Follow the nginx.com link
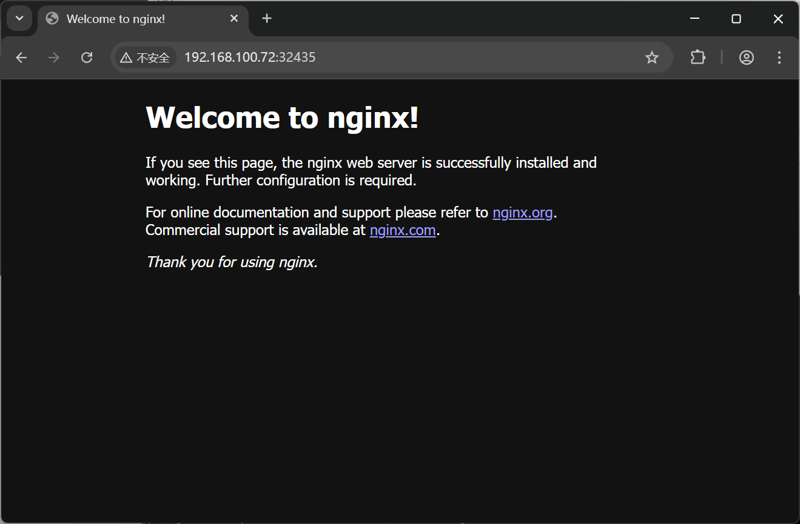This screenshot has height=524, width=800. click(x=403, y=230)
